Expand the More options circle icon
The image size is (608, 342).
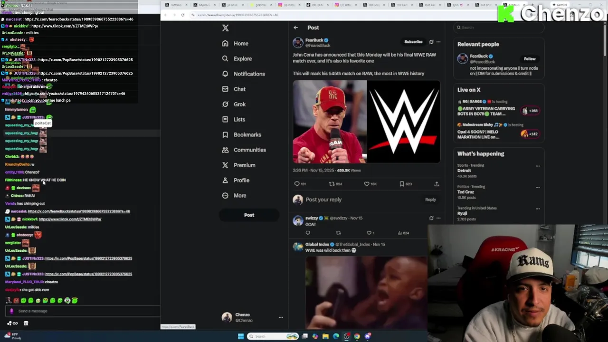click(x=225, y=195)
